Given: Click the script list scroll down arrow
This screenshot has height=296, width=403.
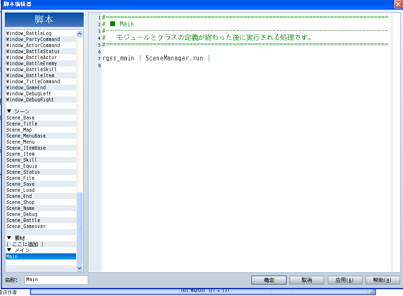Looking at the screenshot, I should (x=79, y=268).
